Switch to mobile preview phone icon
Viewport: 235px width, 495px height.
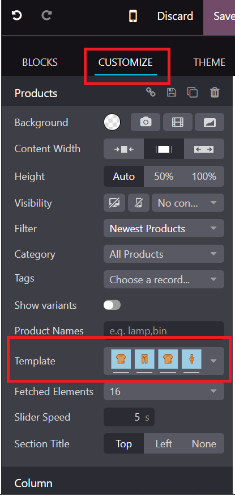tap(133, 16)
